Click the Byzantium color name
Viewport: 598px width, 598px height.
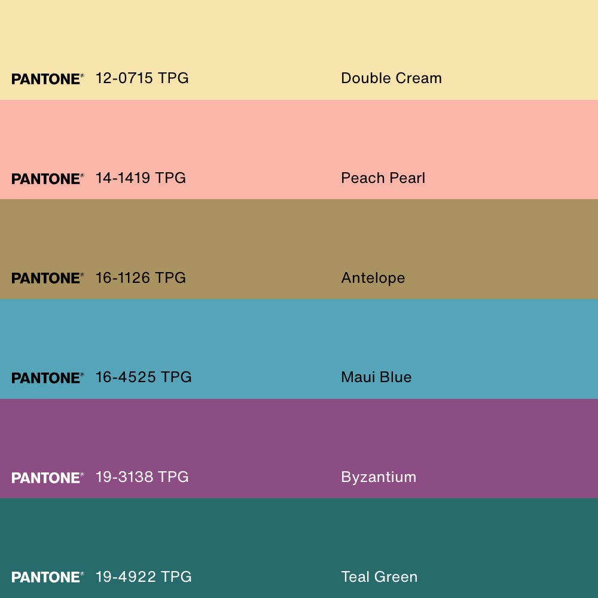378,477
